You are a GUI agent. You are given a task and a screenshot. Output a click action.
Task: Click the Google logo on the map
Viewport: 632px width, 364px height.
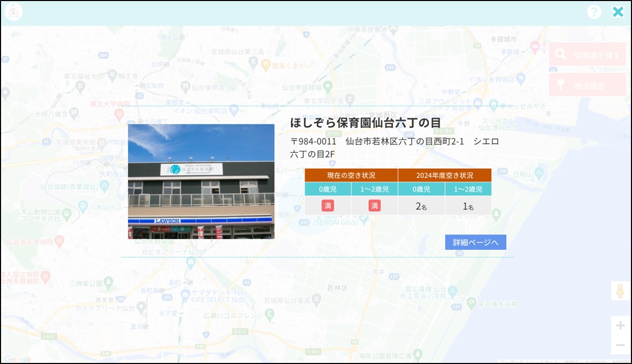point(18,359)
